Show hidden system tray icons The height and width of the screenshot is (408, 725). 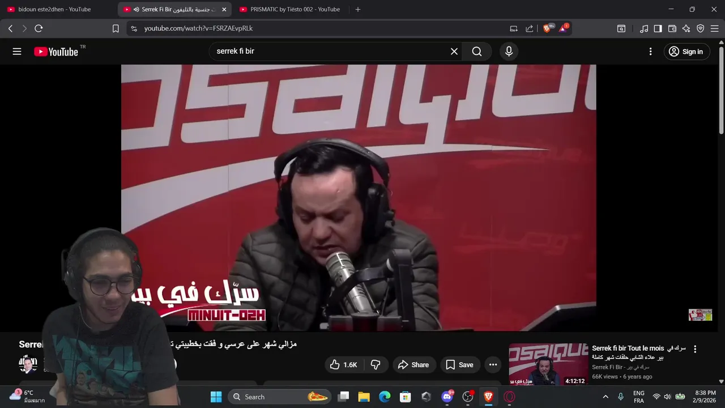click(x=605, y=397)
